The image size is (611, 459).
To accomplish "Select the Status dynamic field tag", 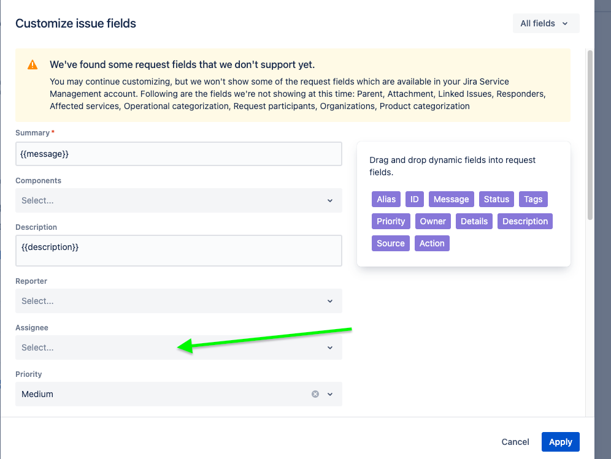I will [x=496, y=199].
